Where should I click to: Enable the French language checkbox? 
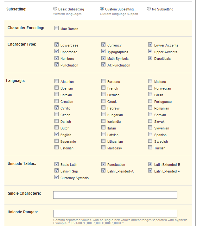103,88
